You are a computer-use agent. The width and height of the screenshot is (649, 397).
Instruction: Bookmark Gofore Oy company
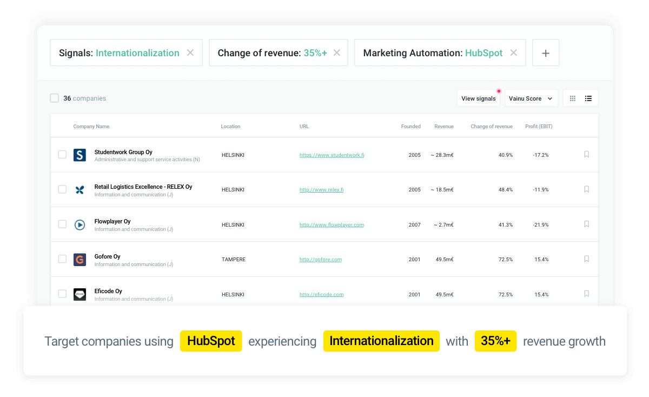(x=586, y=259)
